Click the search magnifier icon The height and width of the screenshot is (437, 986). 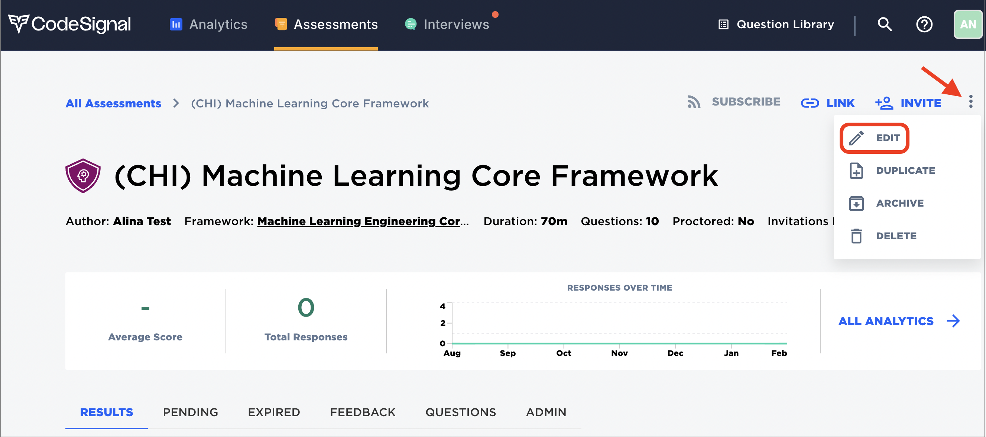pyautogui.click(x=885, y=25)
